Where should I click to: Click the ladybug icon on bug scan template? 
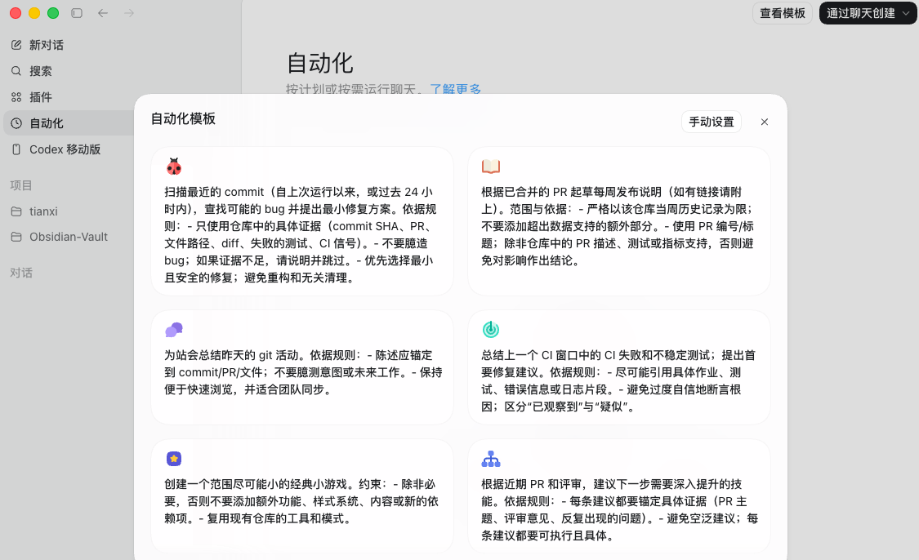174,167
